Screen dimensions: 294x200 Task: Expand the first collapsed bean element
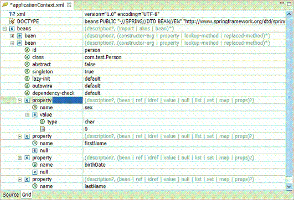[12, 36]
